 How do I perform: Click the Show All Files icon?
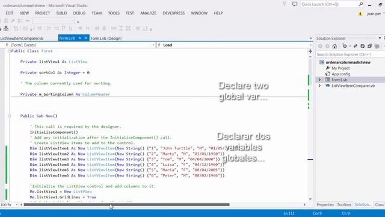377,46
